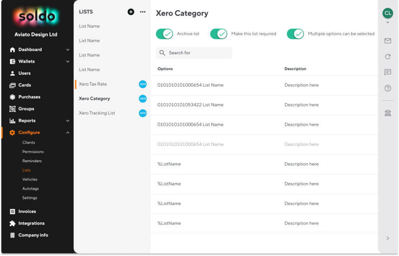Click the Reports bar chart icon
This screenshot has height=256, width=399.
(x=12, y=121)
